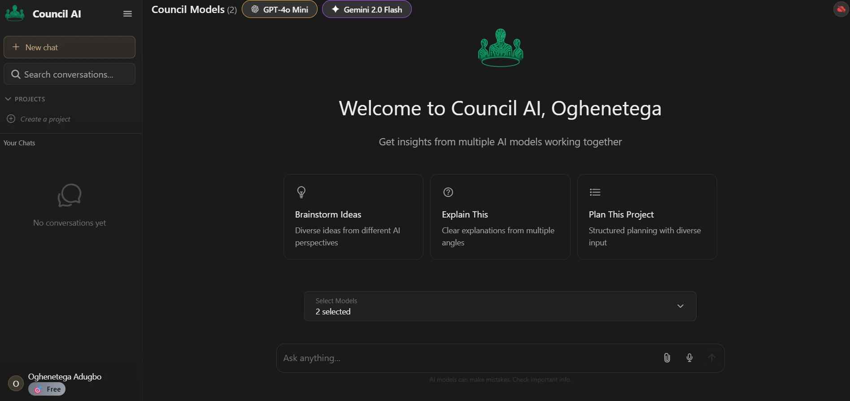850x401 pixels.
Task: Click the large Council AI crown logo
Action: point(500,48)
